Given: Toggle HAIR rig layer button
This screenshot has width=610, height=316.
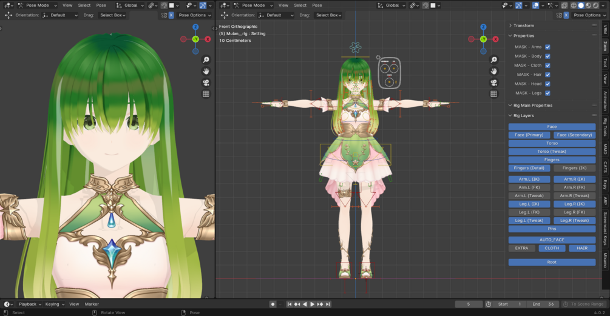Looking at the screenshot, I should [582, 248].
